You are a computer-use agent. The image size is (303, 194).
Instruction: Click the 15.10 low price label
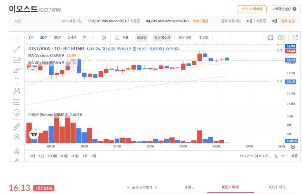pos(291,81)
